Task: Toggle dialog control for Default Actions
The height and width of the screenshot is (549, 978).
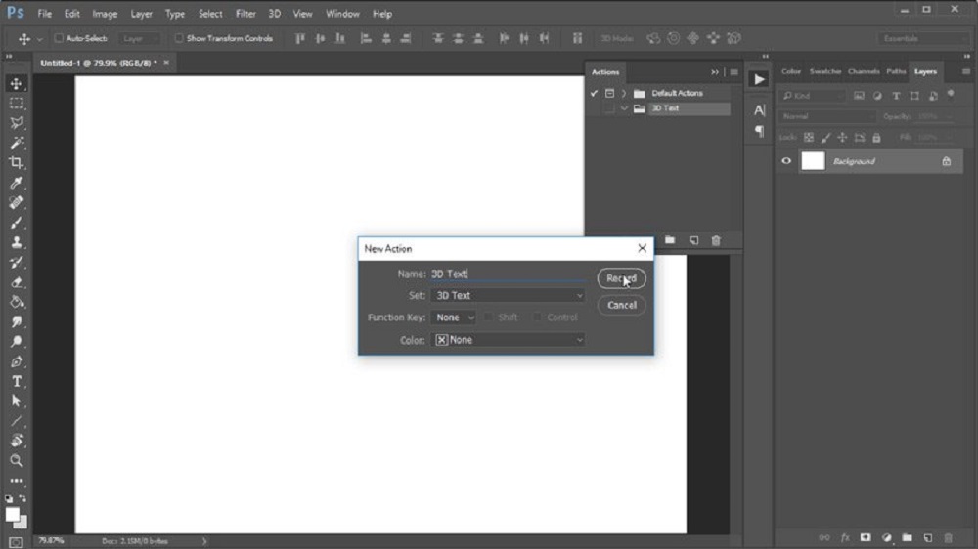Action: (x=609, y=94)
